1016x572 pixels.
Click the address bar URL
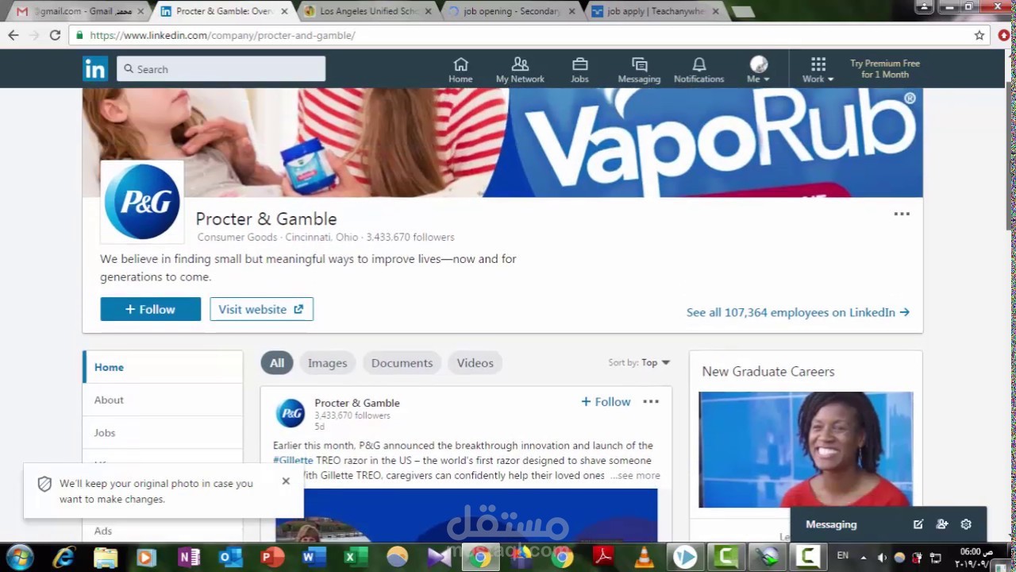tap(222, 35)
